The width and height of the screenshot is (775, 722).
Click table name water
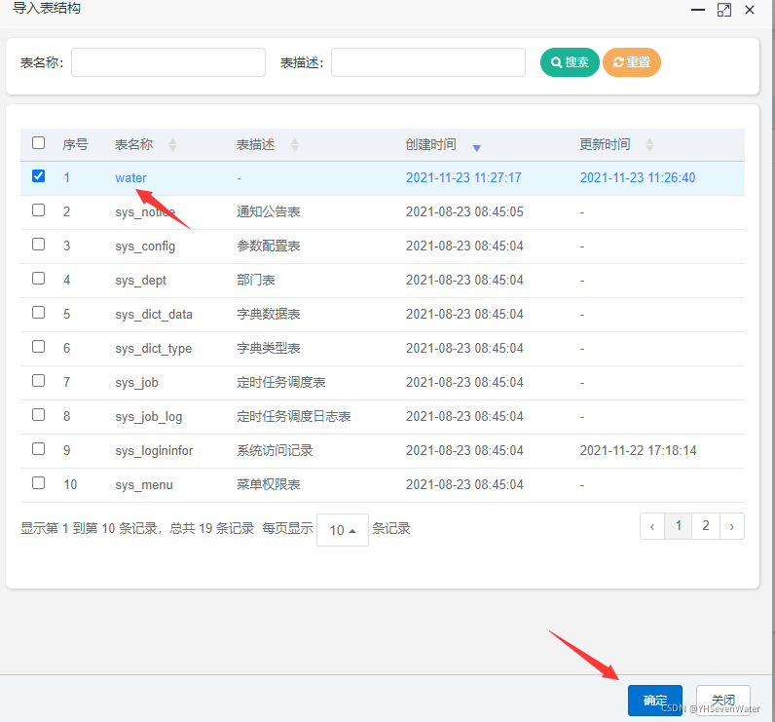coord(131,178)
